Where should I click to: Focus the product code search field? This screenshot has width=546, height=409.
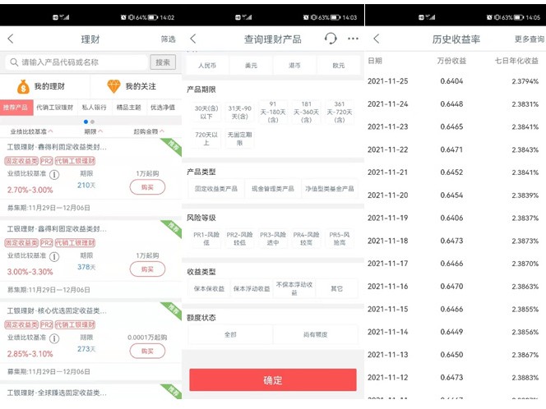(x=76, y=62)
